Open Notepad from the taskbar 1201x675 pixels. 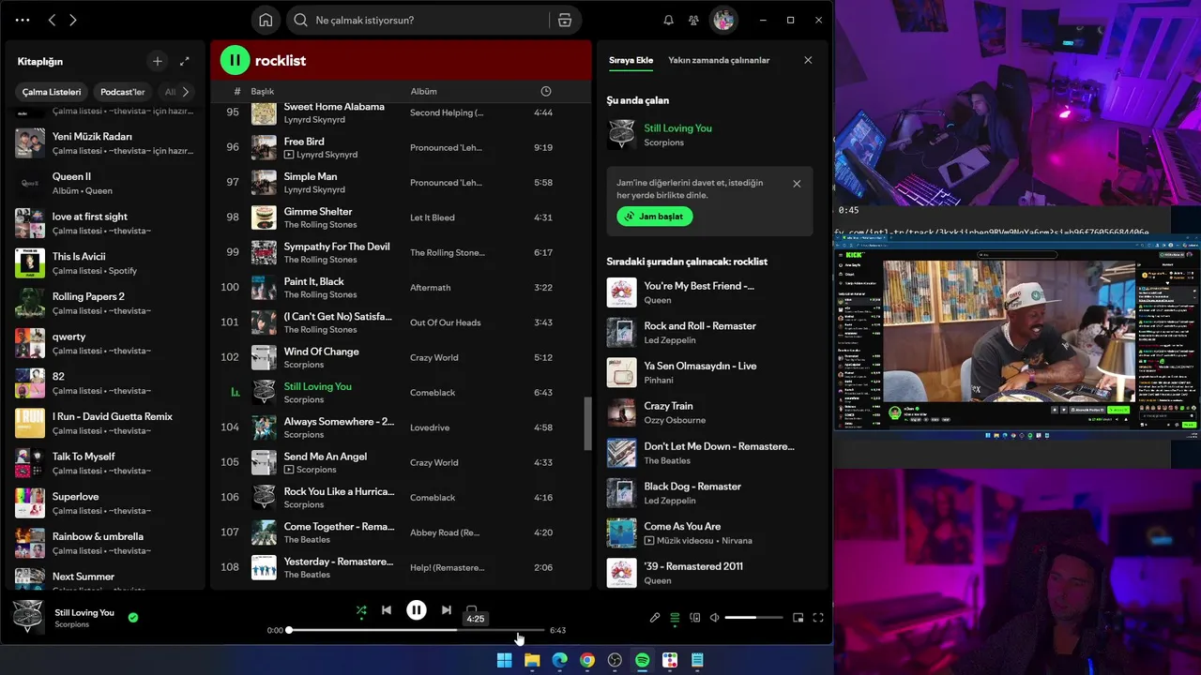(x=697, y=660)
